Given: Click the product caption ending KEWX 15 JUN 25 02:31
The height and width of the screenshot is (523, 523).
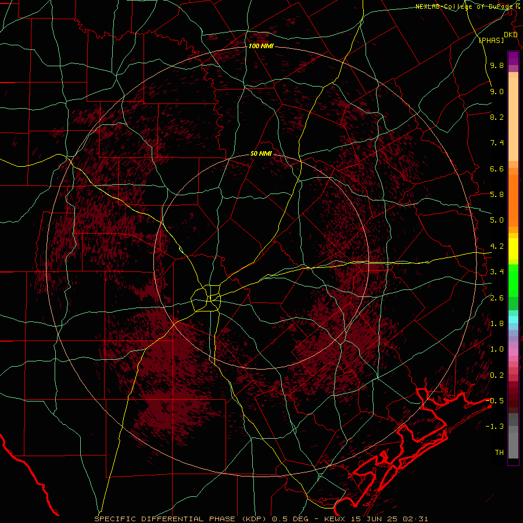Looking at the screenshot, I should coord(261,519).
